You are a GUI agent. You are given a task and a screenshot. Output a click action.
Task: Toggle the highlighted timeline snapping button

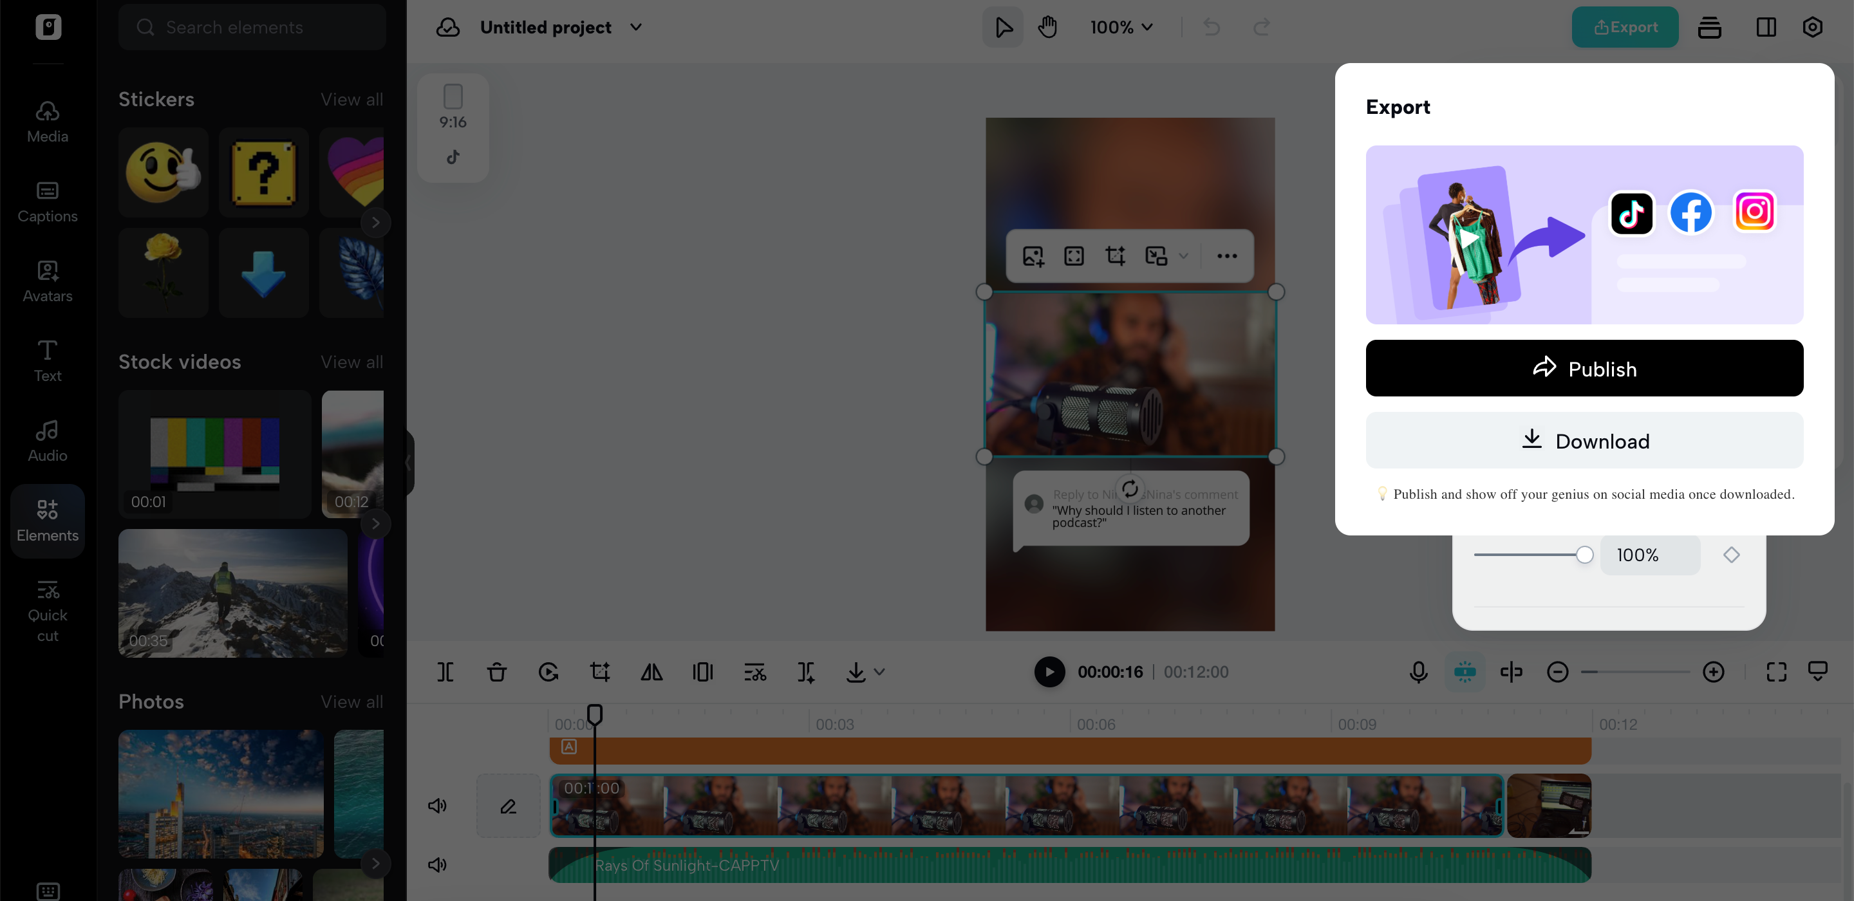(x=1465, y=672)
